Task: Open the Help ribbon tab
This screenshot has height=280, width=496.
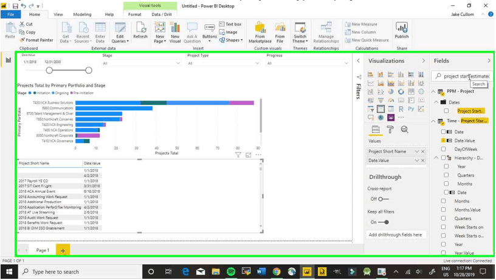Action: point(109,14)
